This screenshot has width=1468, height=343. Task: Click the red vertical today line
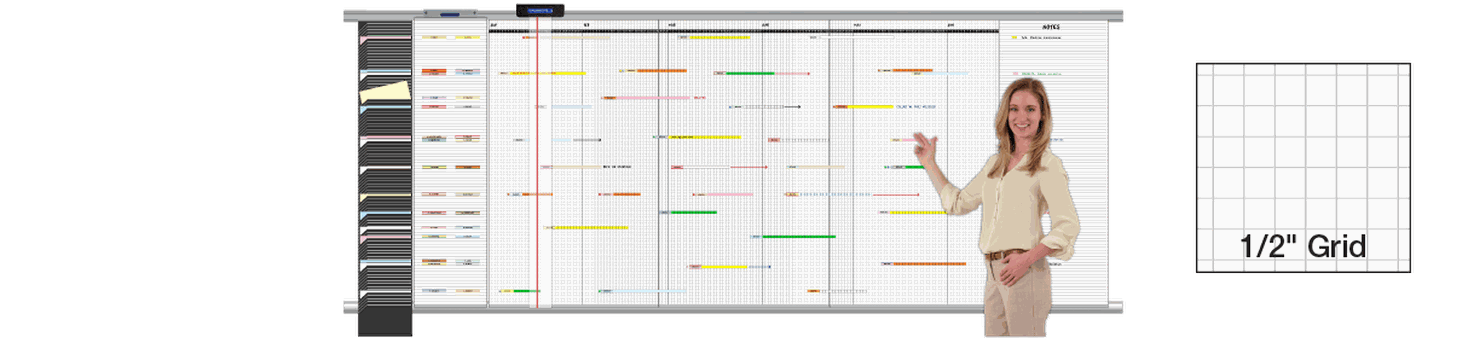[537, 171]
